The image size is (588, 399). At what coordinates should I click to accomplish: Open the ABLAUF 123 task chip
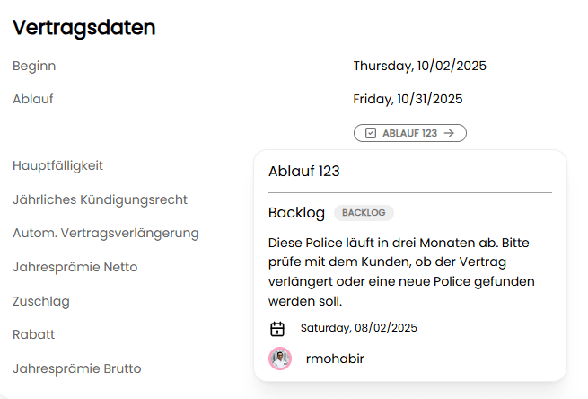tap(409, 133)
